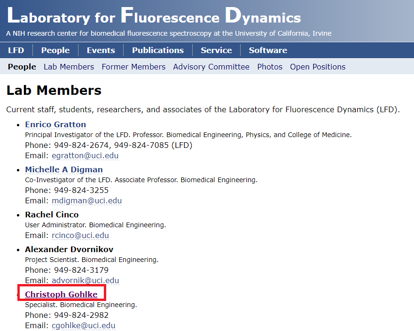Viewport: 414px width, 331px height.
Task: Email mdigman@uci.edu
Action: [x=86, y=200]
